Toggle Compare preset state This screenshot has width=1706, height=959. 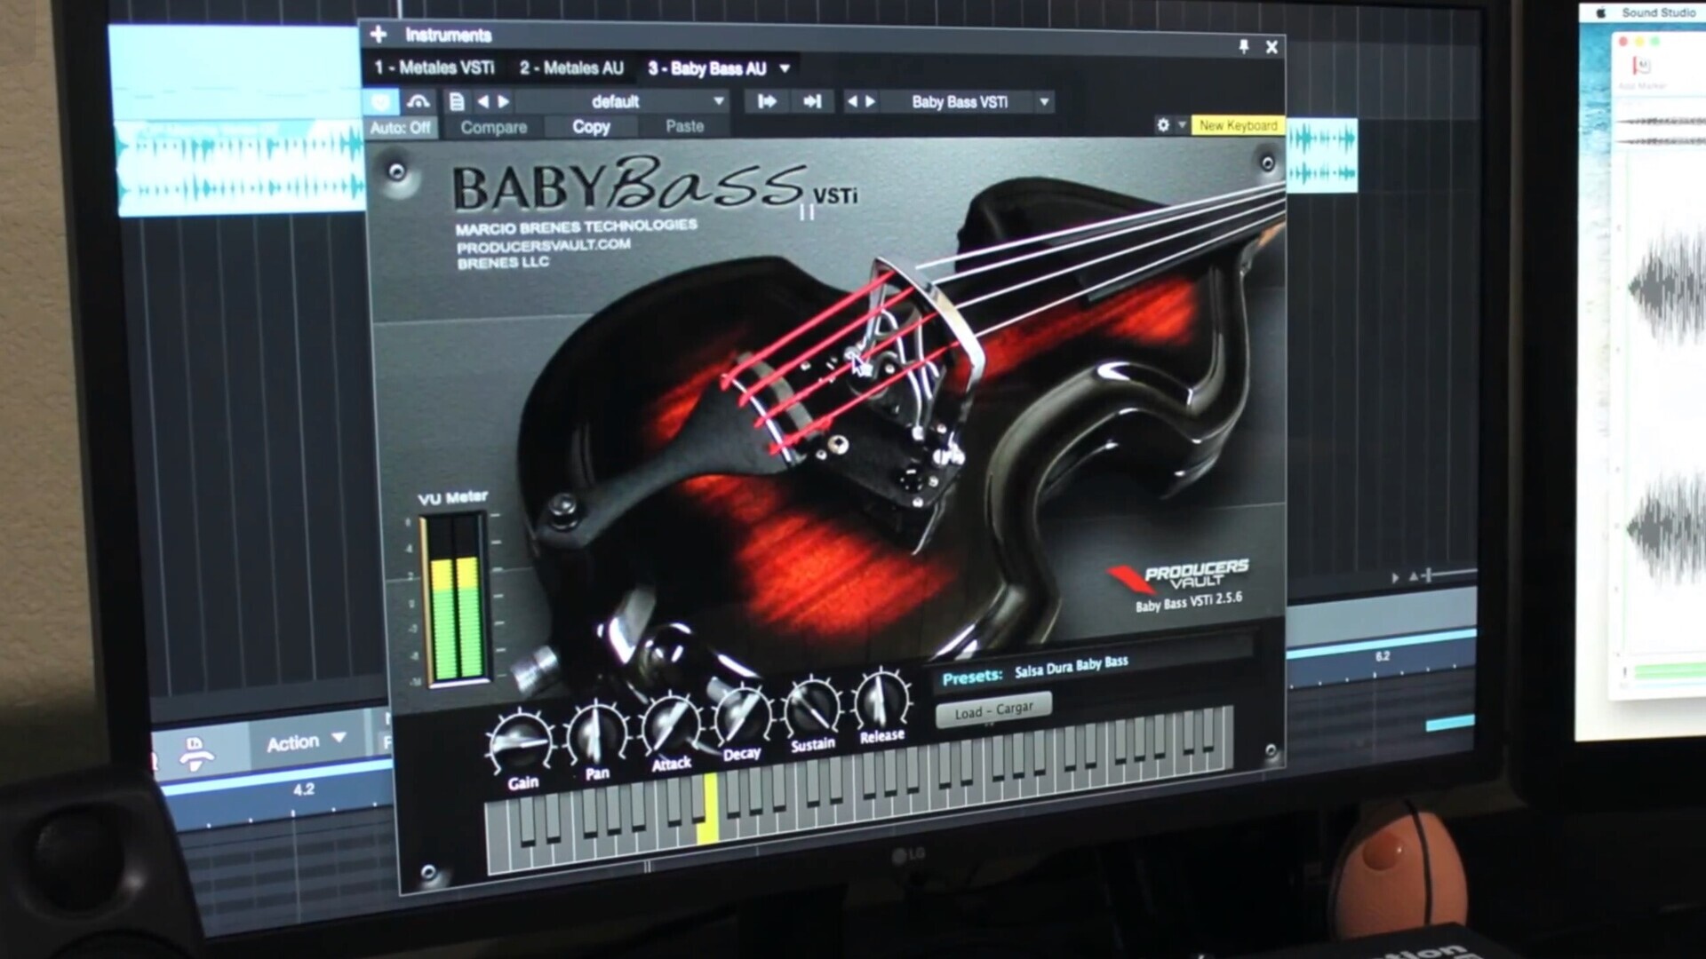pos(493,127)
